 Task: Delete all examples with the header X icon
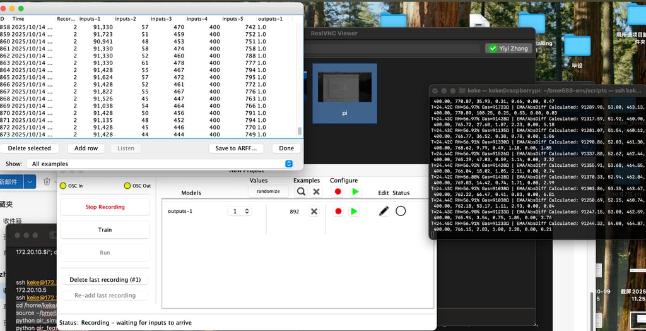(316, 191)
